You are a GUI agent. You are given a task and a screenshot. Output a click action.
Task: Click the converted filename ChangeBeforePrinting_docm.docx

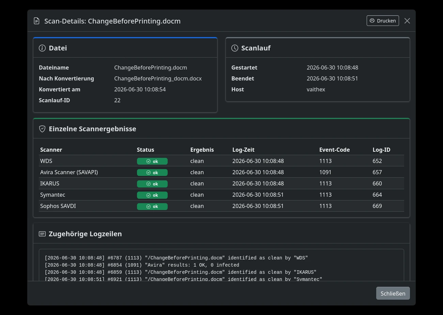pos(158,78)
